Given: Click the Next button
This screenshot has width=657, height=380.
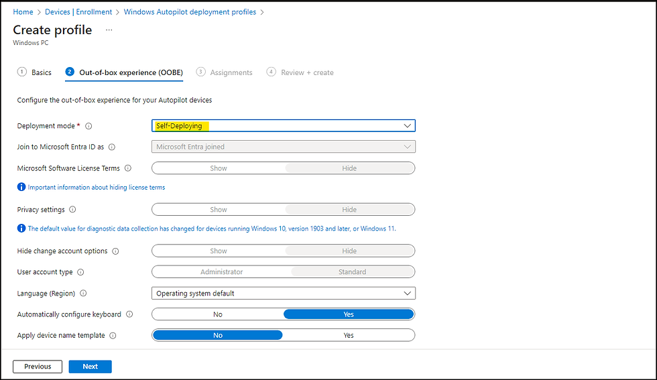Looking at the screenshot, I should 90,367.
